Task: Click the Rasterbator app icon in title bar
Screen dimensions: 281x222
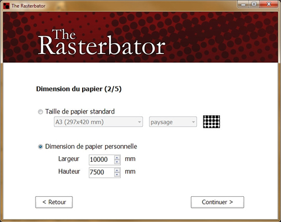Action: click(6, 6)
